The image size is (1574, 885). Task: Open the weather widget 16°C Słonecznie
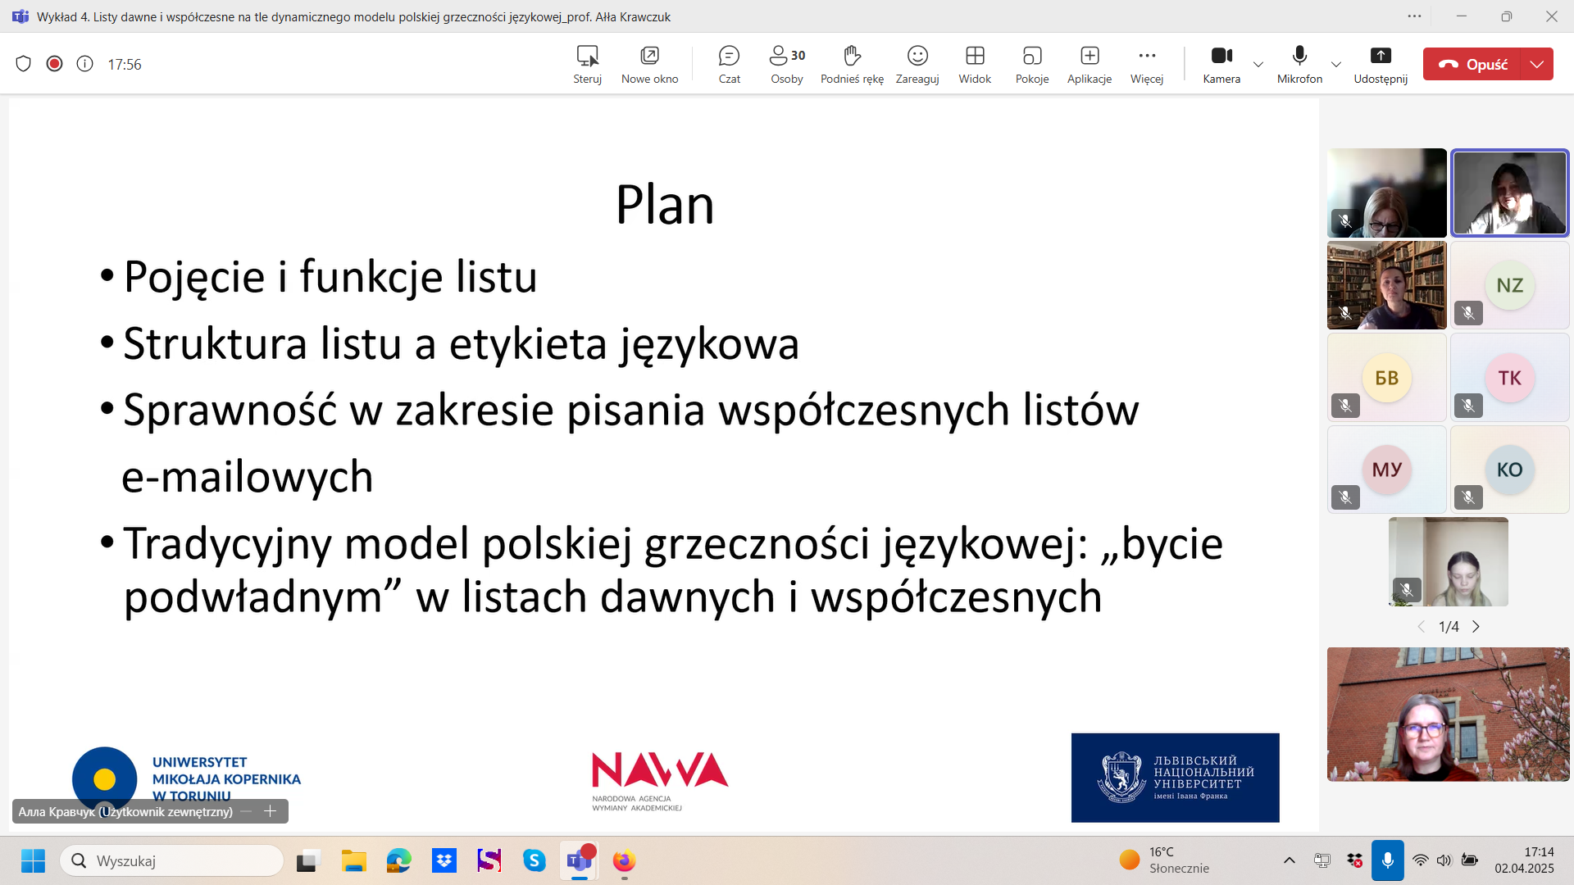(x=1164, y=860)
